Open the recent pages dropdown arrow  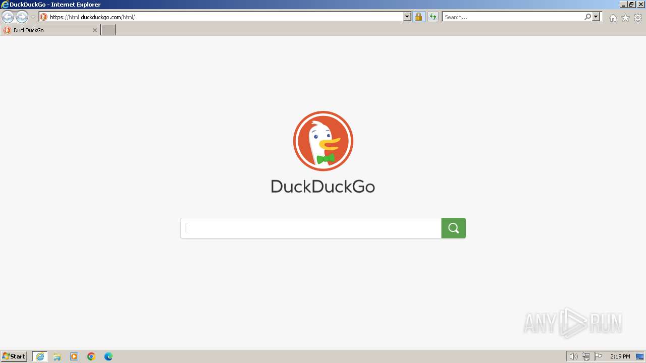[x=33, y=17]
